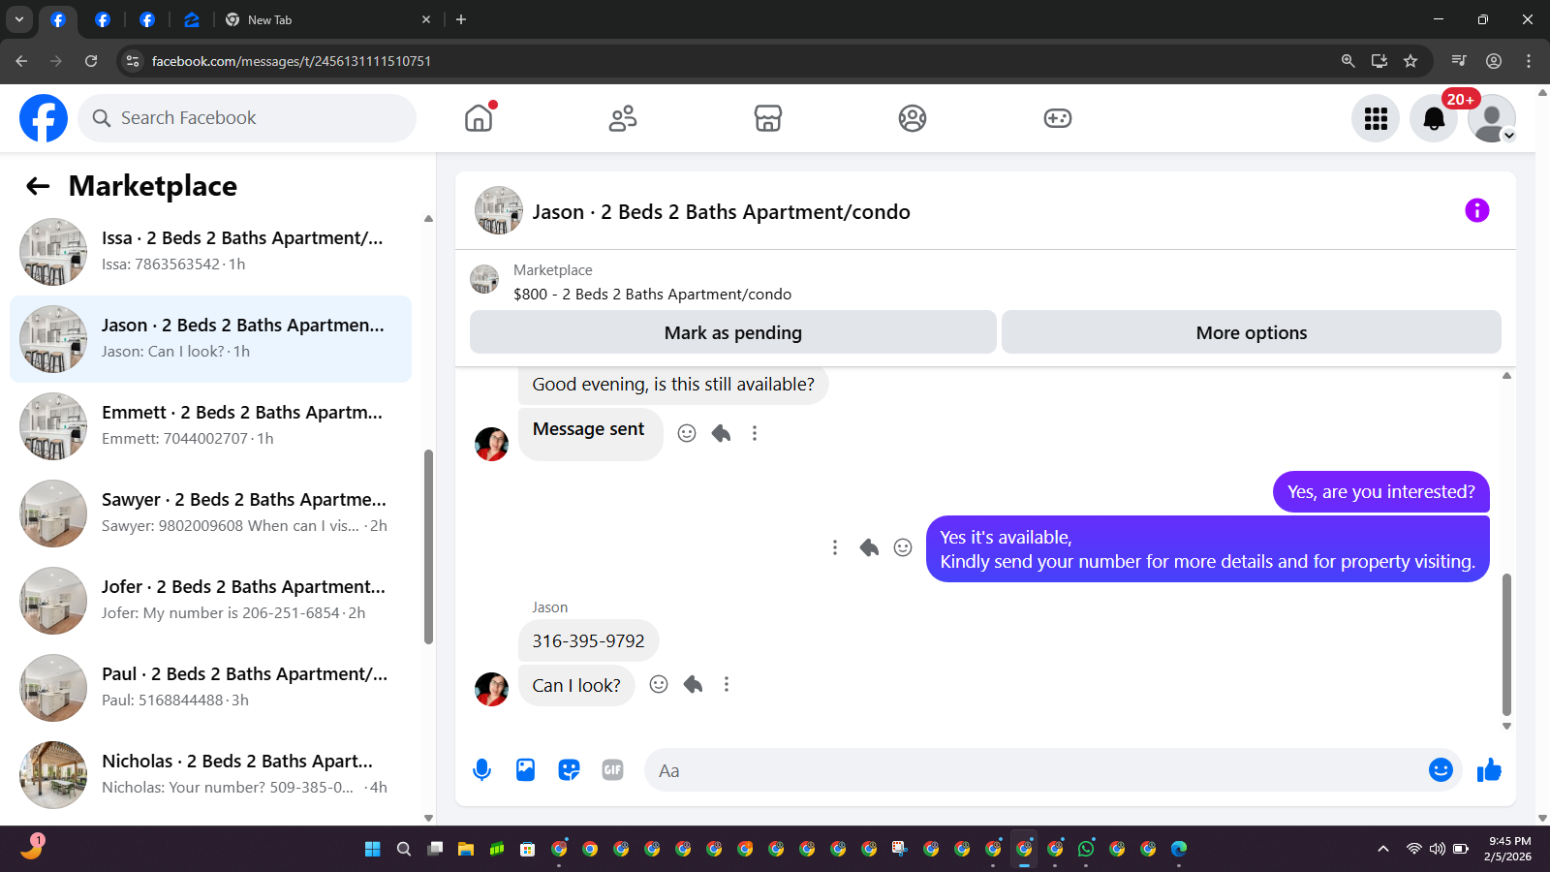The height and width of the screenshot is (872, 1550).
Task: Open the Friends icon in top navigation
Action: [623, 118]
